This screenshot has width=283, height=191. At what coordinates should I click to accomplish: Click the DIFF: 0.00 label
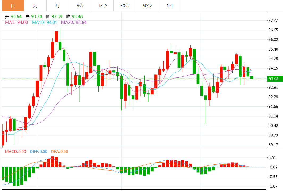[x=38, y=152]
